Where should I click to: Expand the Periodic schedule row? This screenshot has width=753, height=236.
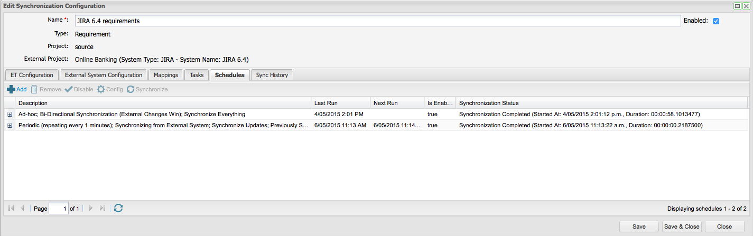pos(10,125)
